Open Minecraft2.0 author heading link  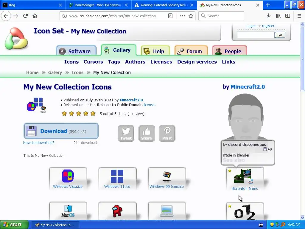248,87
